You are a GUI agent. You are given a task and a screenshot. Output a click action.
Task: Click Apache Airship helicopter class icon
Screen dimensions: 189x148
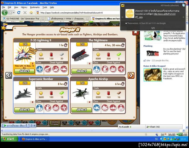pyautogui.click(x=97, y=108)
